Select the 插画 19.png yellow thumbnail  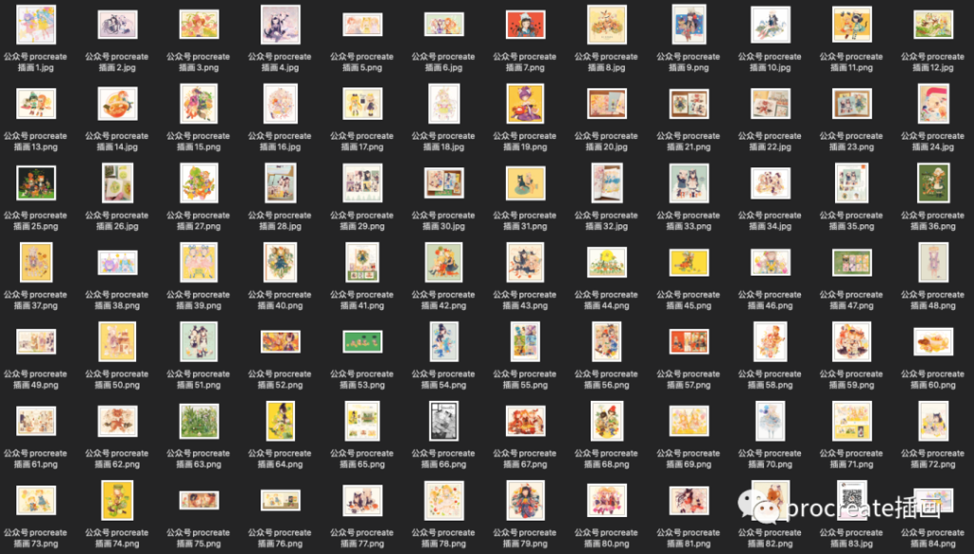(x=525, y=104)
